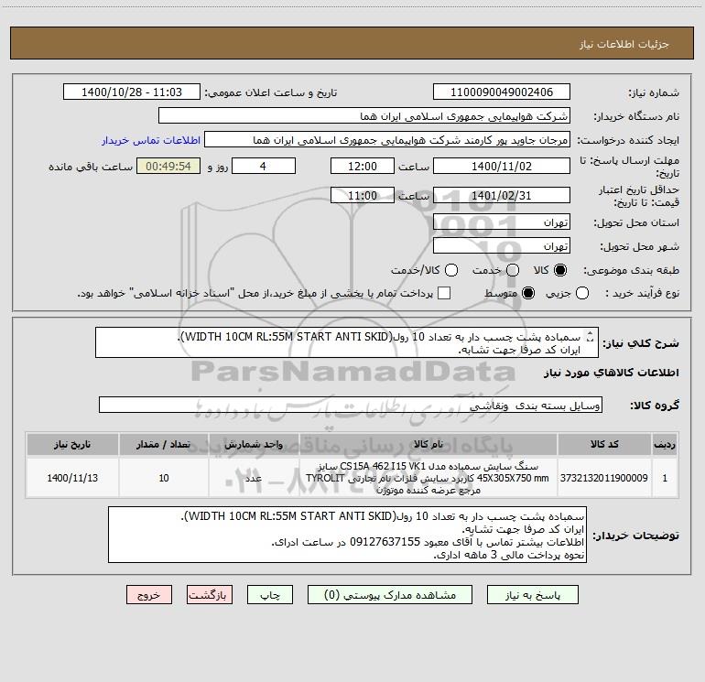Toggle اسناد خزانه اسلامی payment checkbox
This screenshot has height=682, width=705.
point(444,293)
